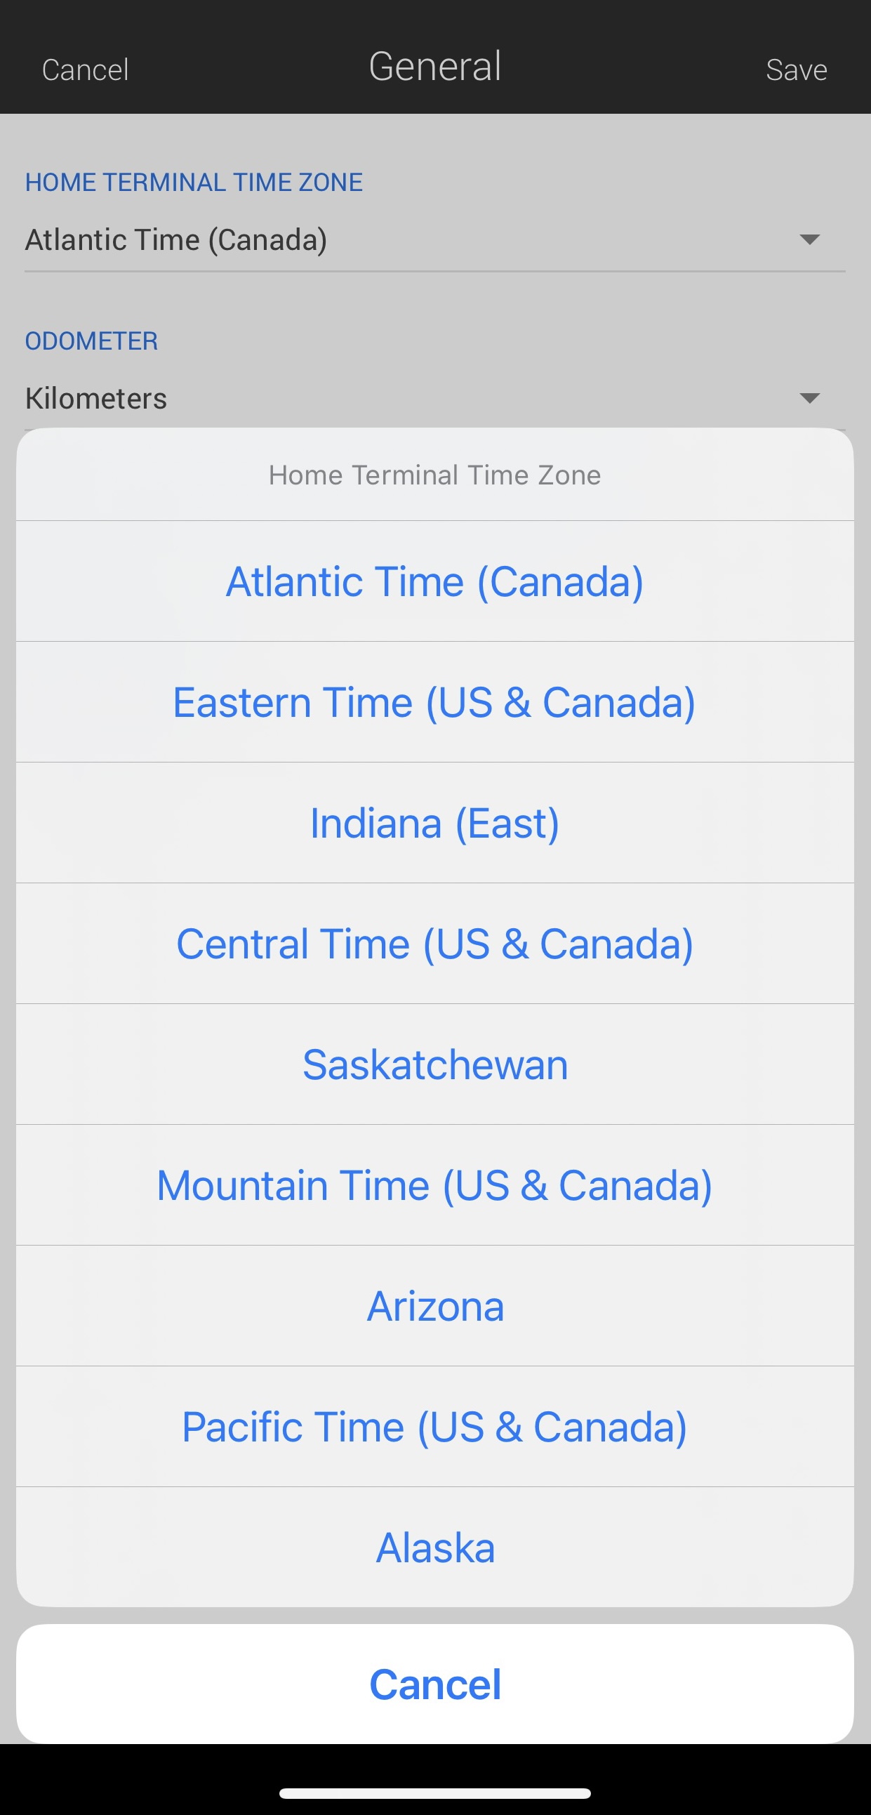Image resolution: width=871 pixels, height=1815 pixels.
Task: Pick Arizona from the list
Action: click(435, 1305)
